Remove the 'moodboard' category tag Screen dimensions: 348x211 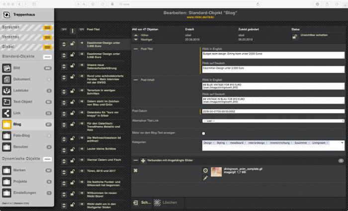coord(245,143)
